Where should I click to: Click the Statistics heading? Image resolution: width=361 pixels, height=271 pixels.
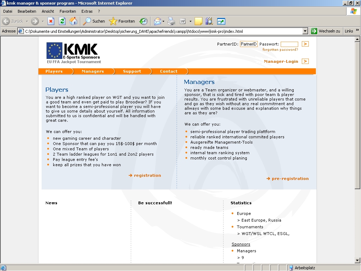click(x=241, y=203)
